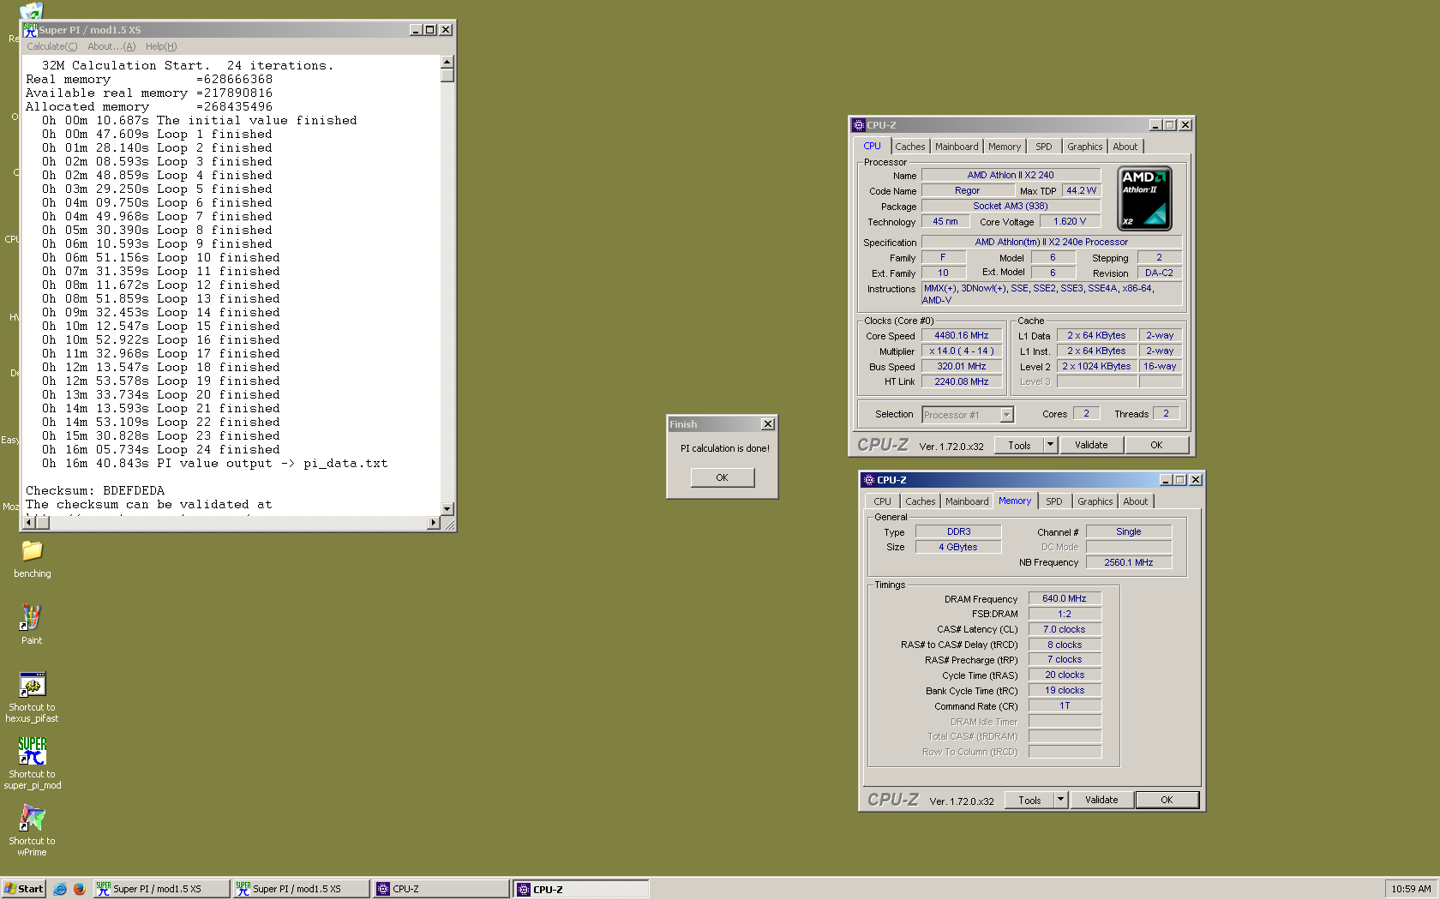Switch to second Super PI taskbar button
1440x900 pixels.
point(301,889)
